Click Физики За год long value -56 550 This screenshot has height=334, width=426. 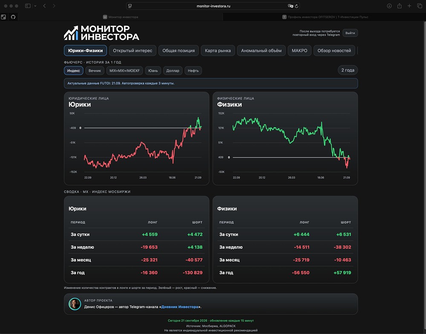coord(300,273)
